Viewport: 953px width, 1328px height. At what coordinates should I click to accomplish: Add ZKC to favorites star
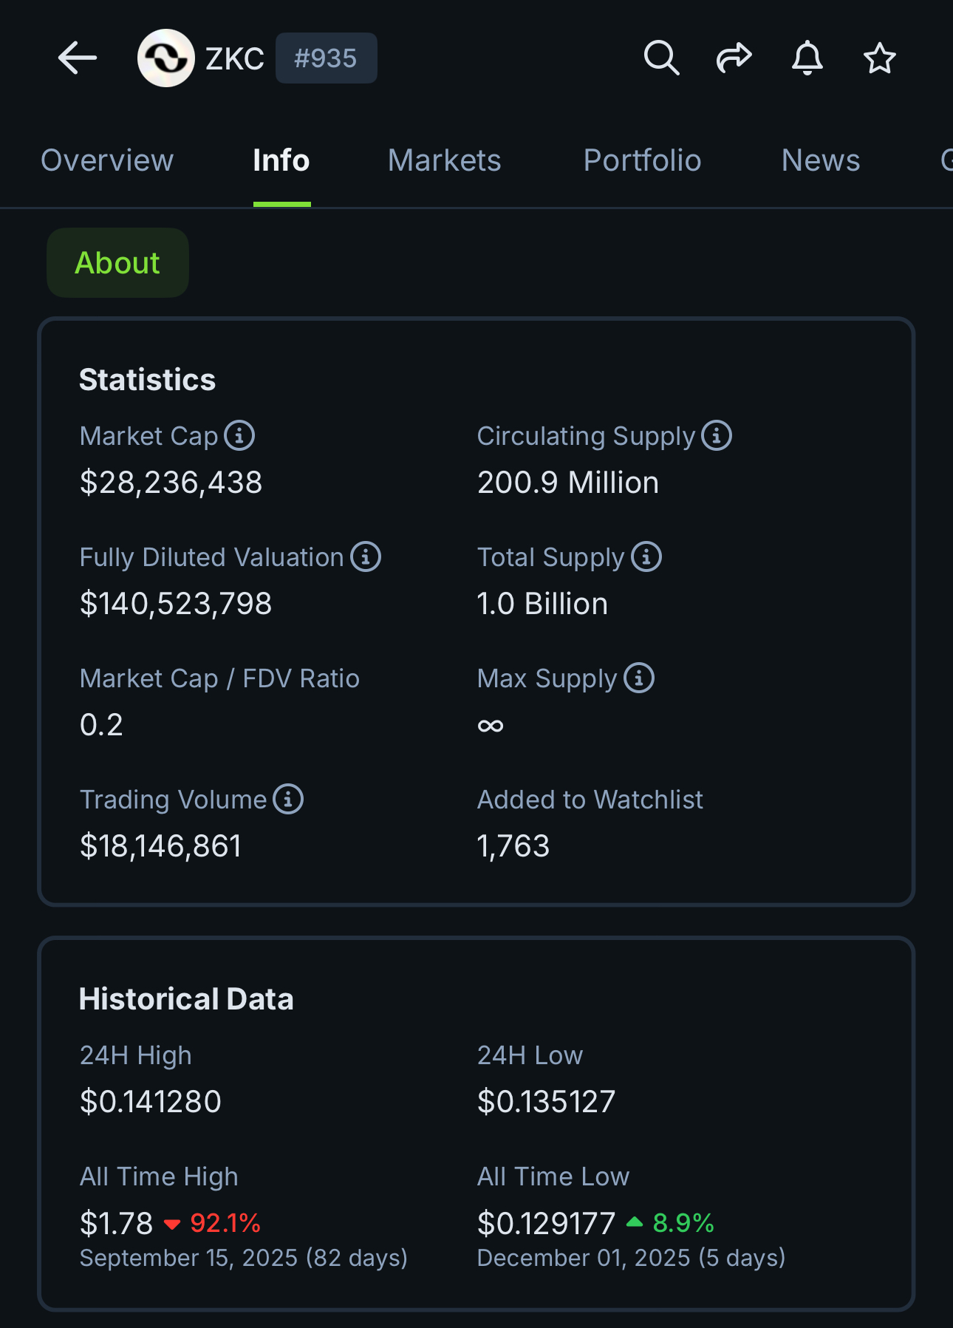(x=879, y=58)
